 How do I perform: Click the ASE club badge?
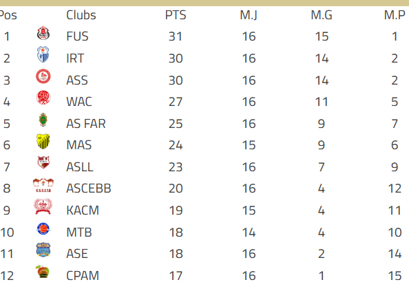43,250
